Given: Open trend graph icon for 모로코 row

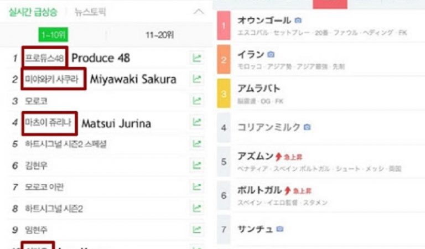Looking at the screenshot, I should [x=197, y=101].
